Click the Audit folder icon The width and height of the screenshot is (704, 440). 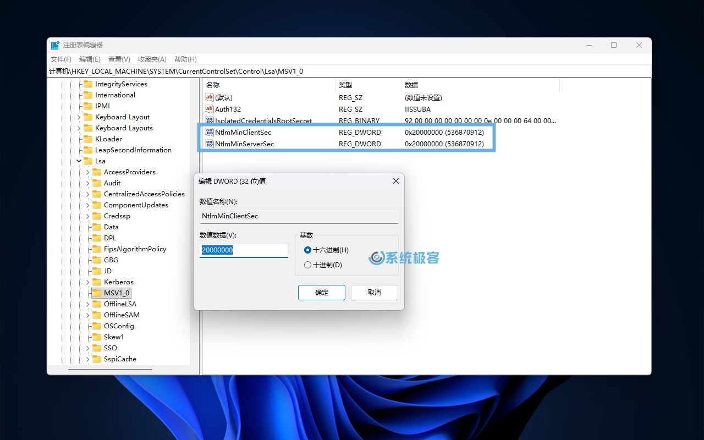pyautogui.click(x=96, y=183)
